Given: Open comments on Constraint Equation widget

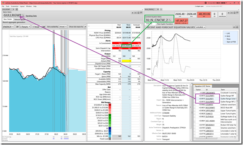Looking at the screenshot, I should (x=237, y=13).
